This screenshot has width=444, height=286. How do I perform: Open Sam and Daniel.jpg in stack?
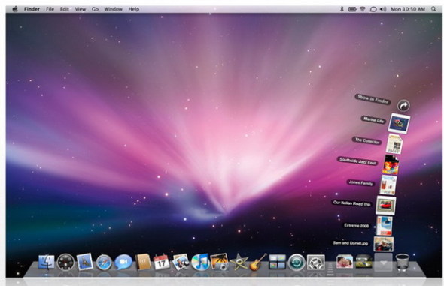(383, 244)
